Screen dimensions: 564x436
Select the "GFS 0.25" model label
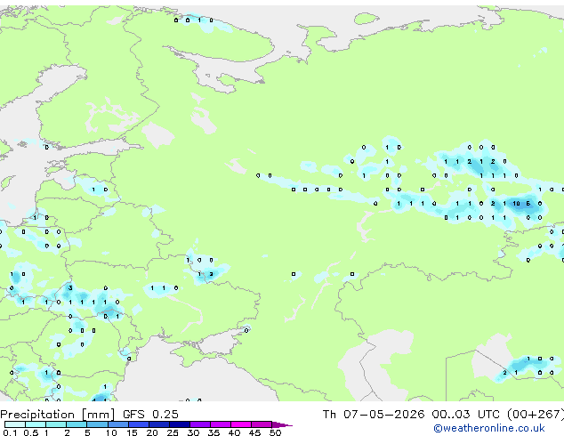point(150,415)
